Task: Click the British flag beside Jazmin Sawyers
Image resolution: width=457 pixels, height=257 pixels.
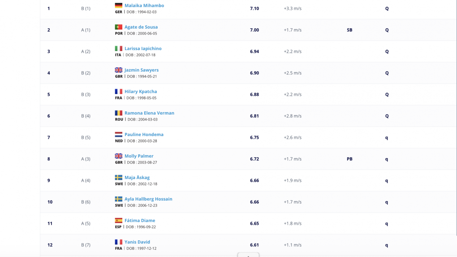Action: (x=118, y=70)
